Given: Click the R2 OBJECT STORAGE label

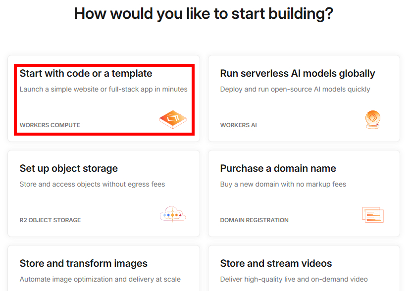Looking at the screenshot, I should [x=50, y=220].
